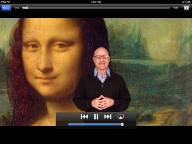
Task: Tap the iPad label in status bar
Action: coord(3,2)
